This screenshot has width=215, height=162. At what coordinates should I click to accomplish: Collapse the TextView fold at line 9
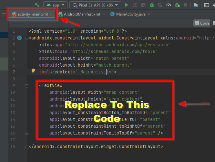27,86
